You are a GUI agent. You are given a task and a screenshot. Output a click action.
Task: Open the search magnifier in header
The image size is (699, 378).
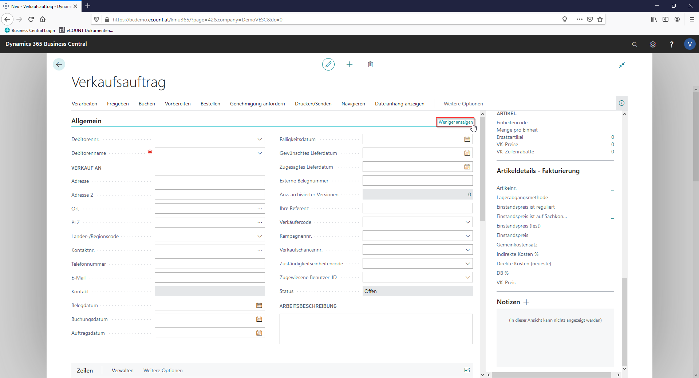635,44
